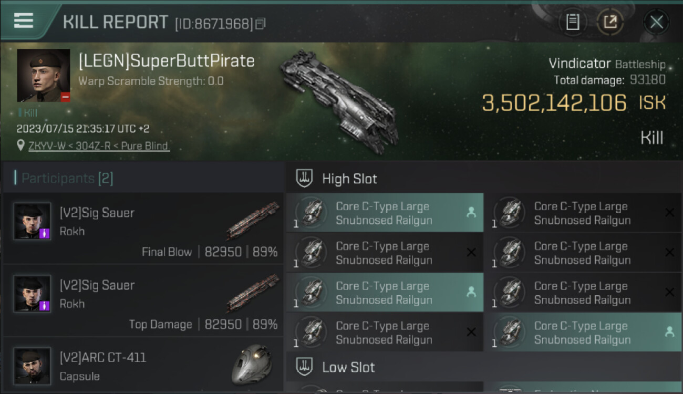Image resolution: width=683 pixels, height=394 pixels.
Task: View SuperButtPirate's pilot portrait
Action: tap(43, 75)
